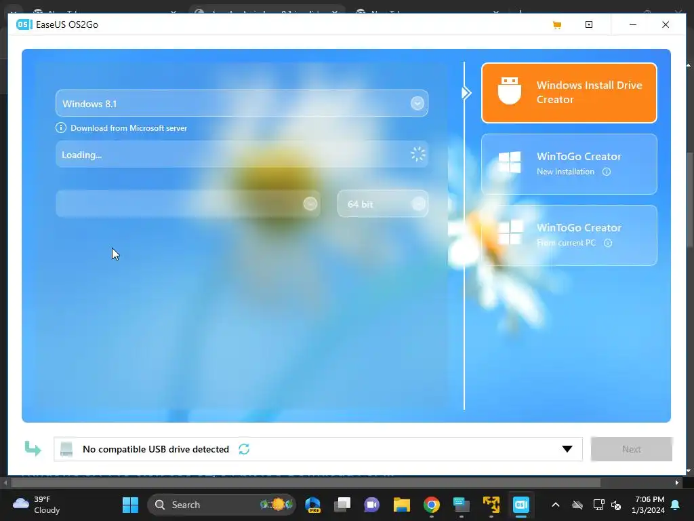694x521 pixels.
Task: Click the info icon beside Download from Microsoft server
Action: [60, 128]
